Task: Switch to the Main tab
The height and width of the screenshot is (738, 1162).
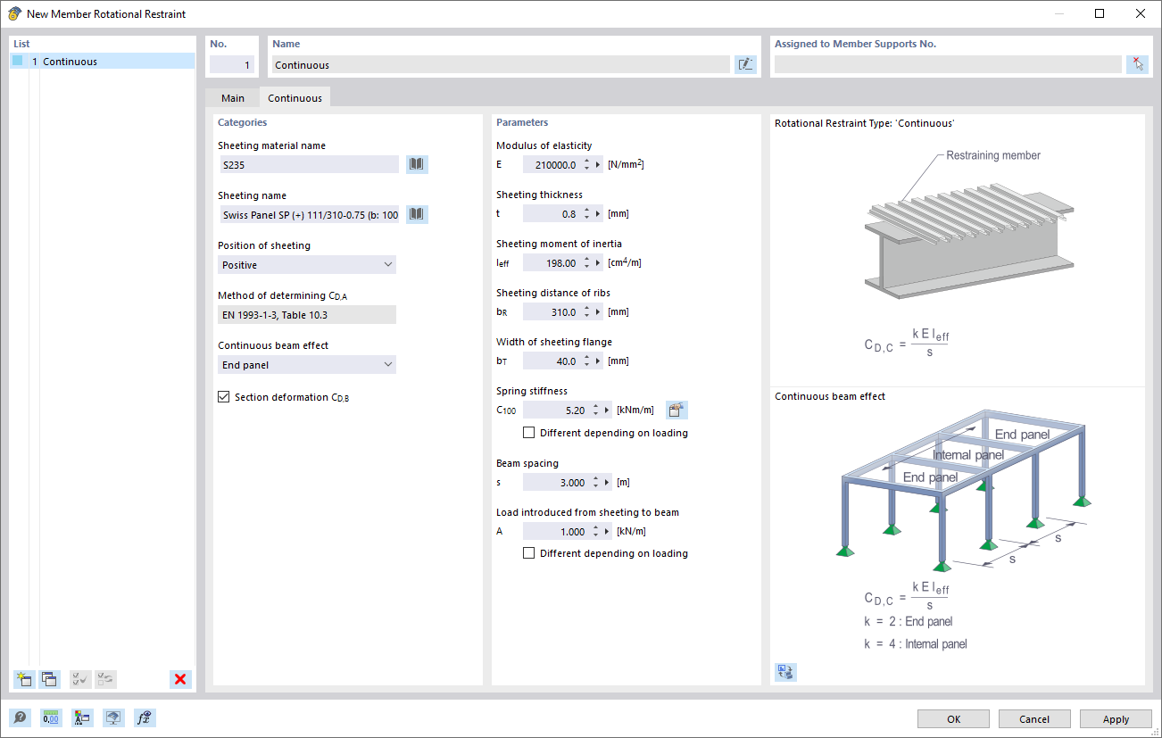Action: pyautogui.click(x=232, y=97)
